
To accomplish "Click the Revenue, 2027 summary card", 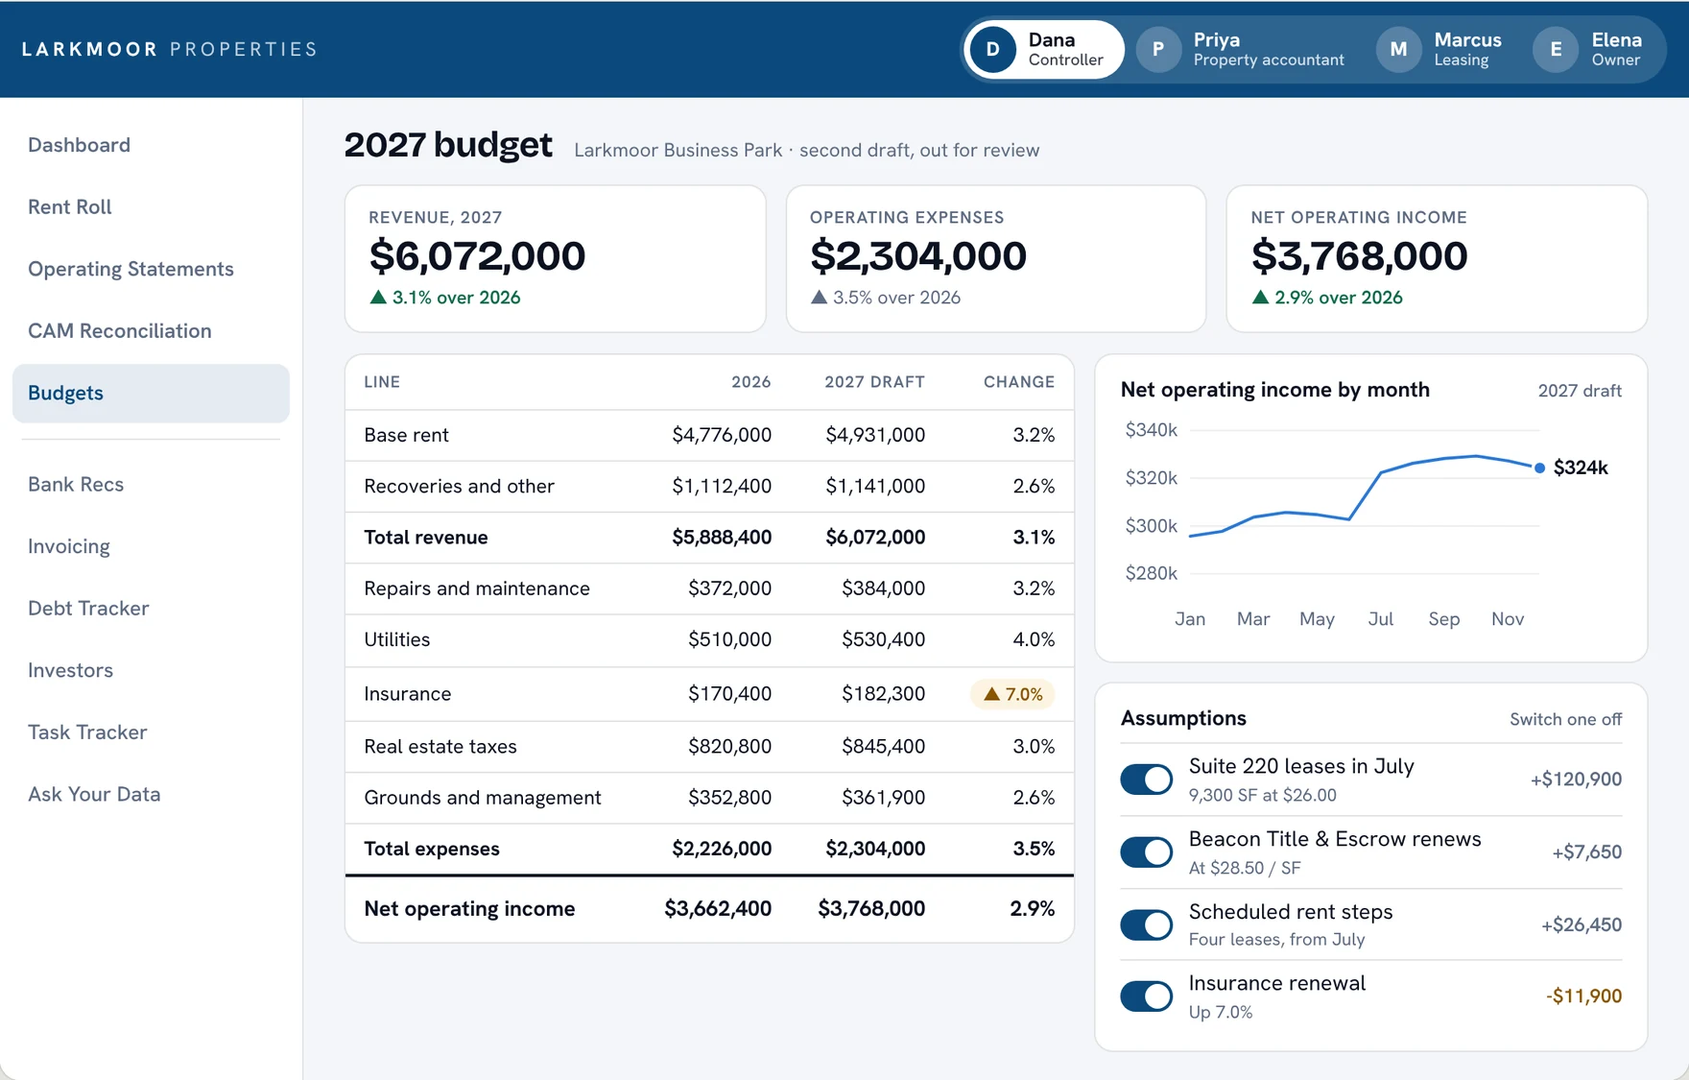I will click(x=556, y=259).
